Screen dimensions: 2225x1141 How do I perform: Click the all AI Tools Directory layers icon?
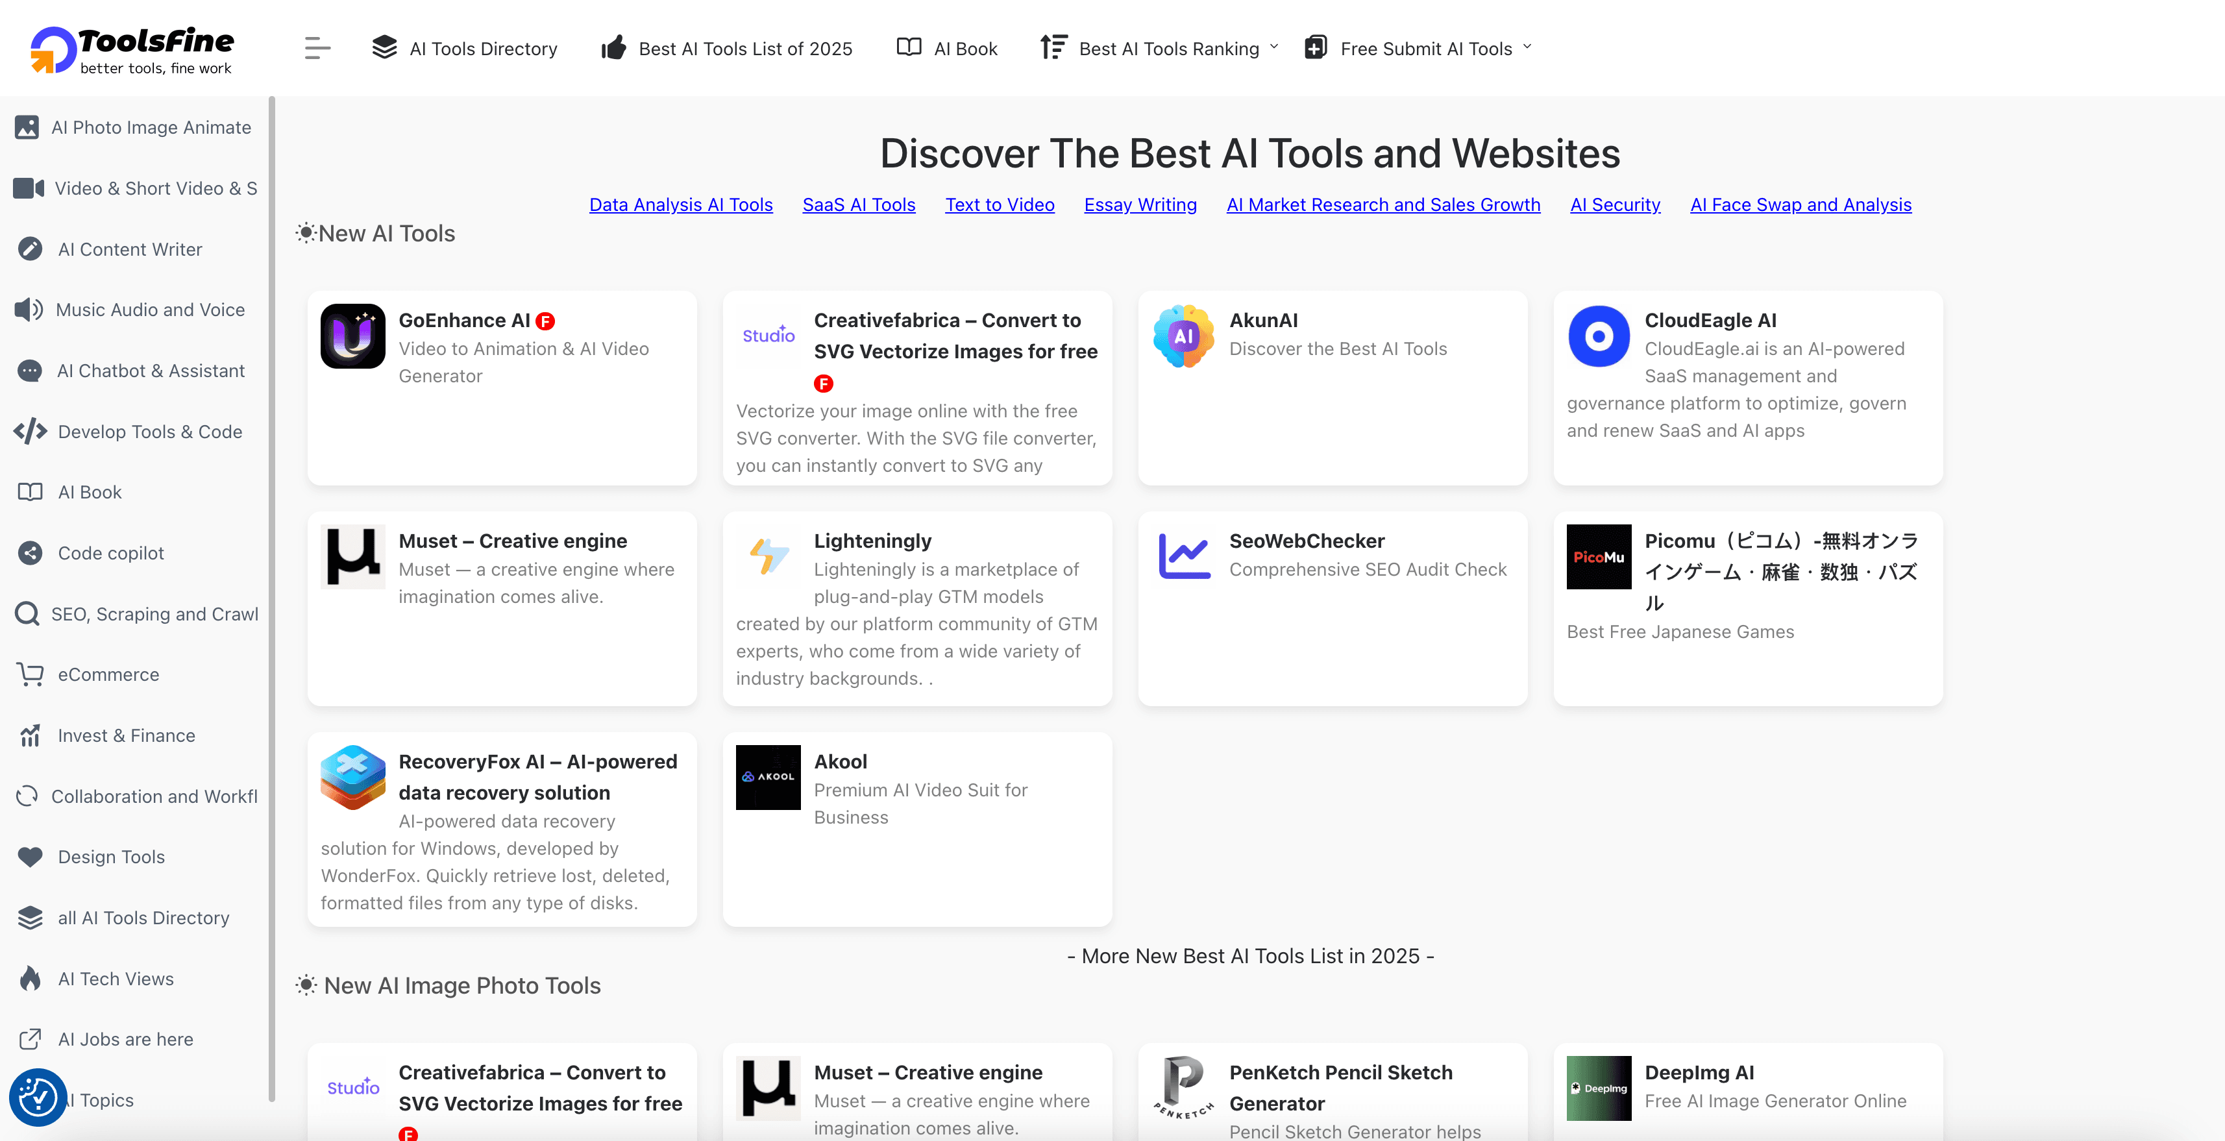pos(31,918)
